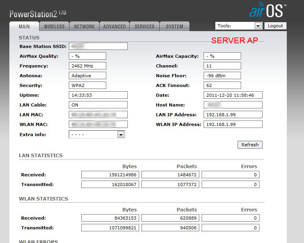Click the WLAN MAC field
Screen dimensions: 304x243
98,124
